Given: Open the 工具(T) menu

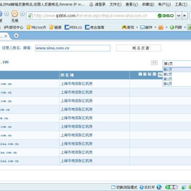Looking at the screenshot, I should coord(181,4).
